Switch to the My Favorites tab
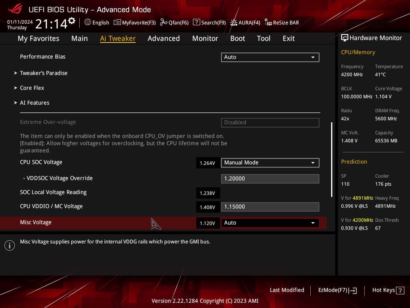Viewport: 410px width, 308px height. click(x=38, y=38)
